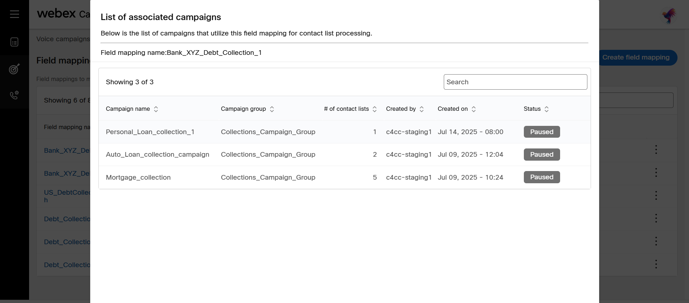Click the Search field in campaigns dialog
Viewport: 689px width, 303px height.
[515, 82]
